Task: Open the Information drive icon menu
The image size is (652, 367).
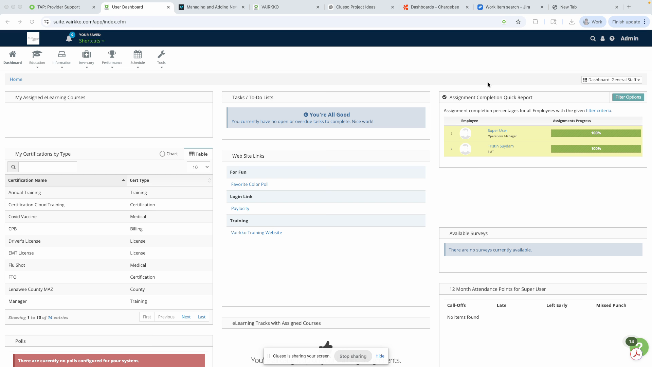Action: [62, 59]
